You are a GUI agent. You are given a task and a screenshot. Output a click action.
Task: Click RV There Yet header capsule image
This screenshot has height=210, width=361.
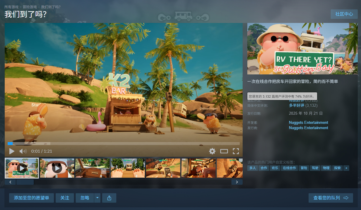point(302,49)
